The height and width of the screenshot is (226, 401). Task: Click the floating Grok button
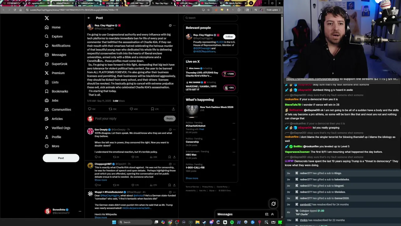tap(273, 204)
